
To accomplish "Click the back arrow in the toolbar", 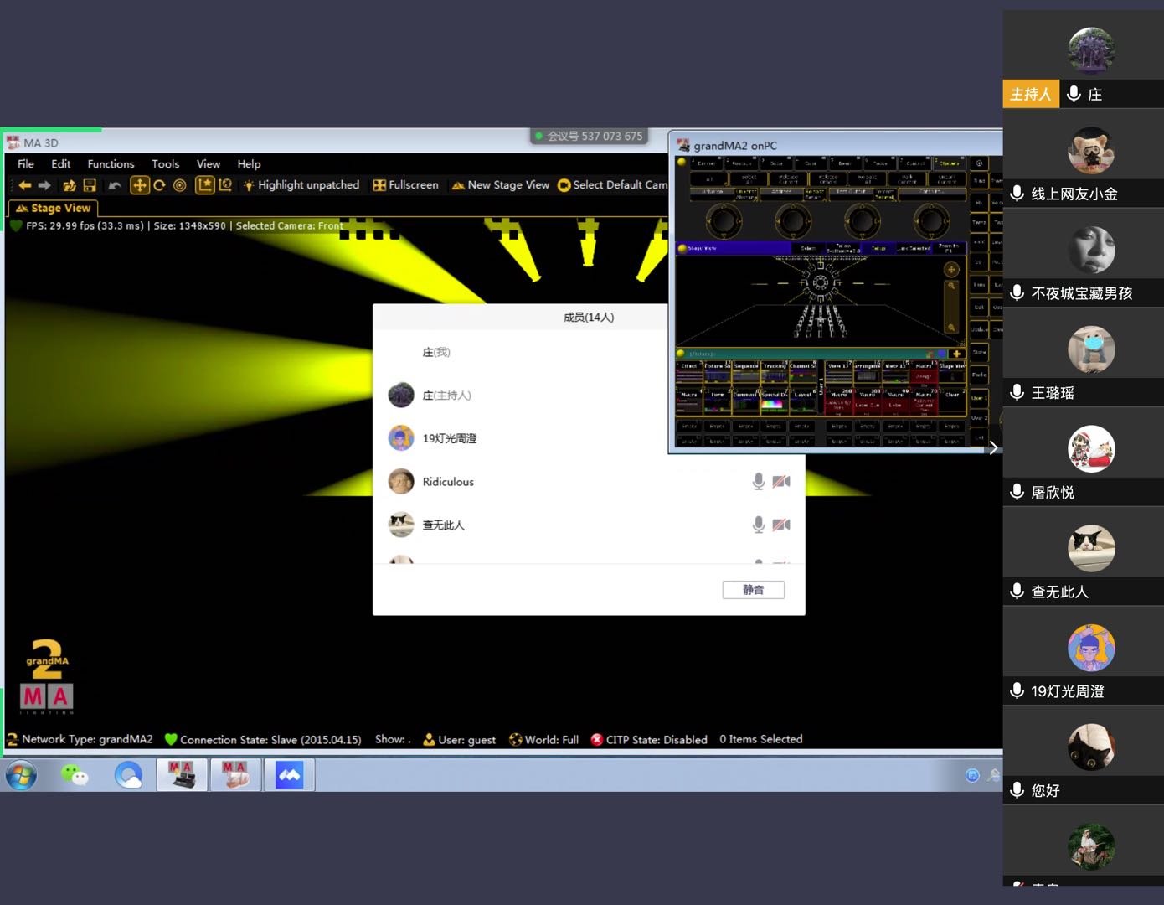I will tap(25, 185).
